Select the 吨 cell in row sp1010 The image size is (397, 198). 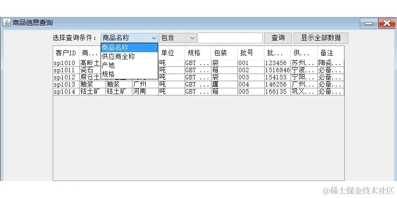point(171,63)
